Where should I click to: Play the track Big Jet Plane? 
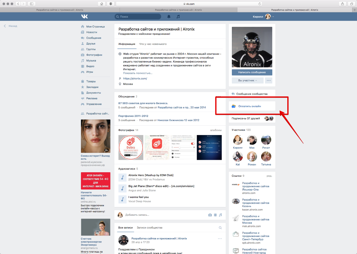coord(122,188)
